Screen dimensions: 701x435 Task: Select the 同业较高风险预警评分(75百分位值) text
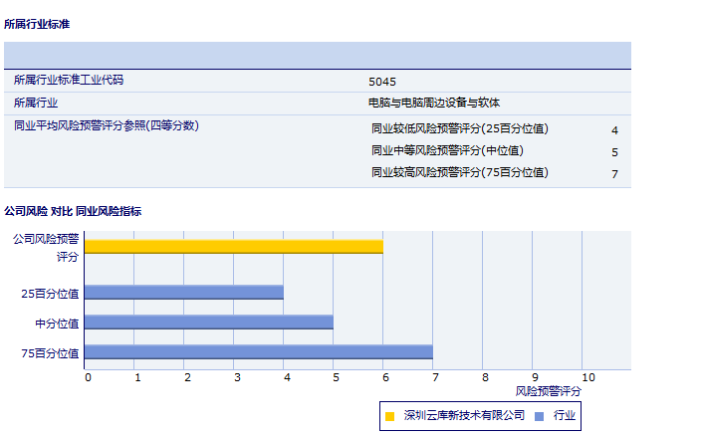459,172
